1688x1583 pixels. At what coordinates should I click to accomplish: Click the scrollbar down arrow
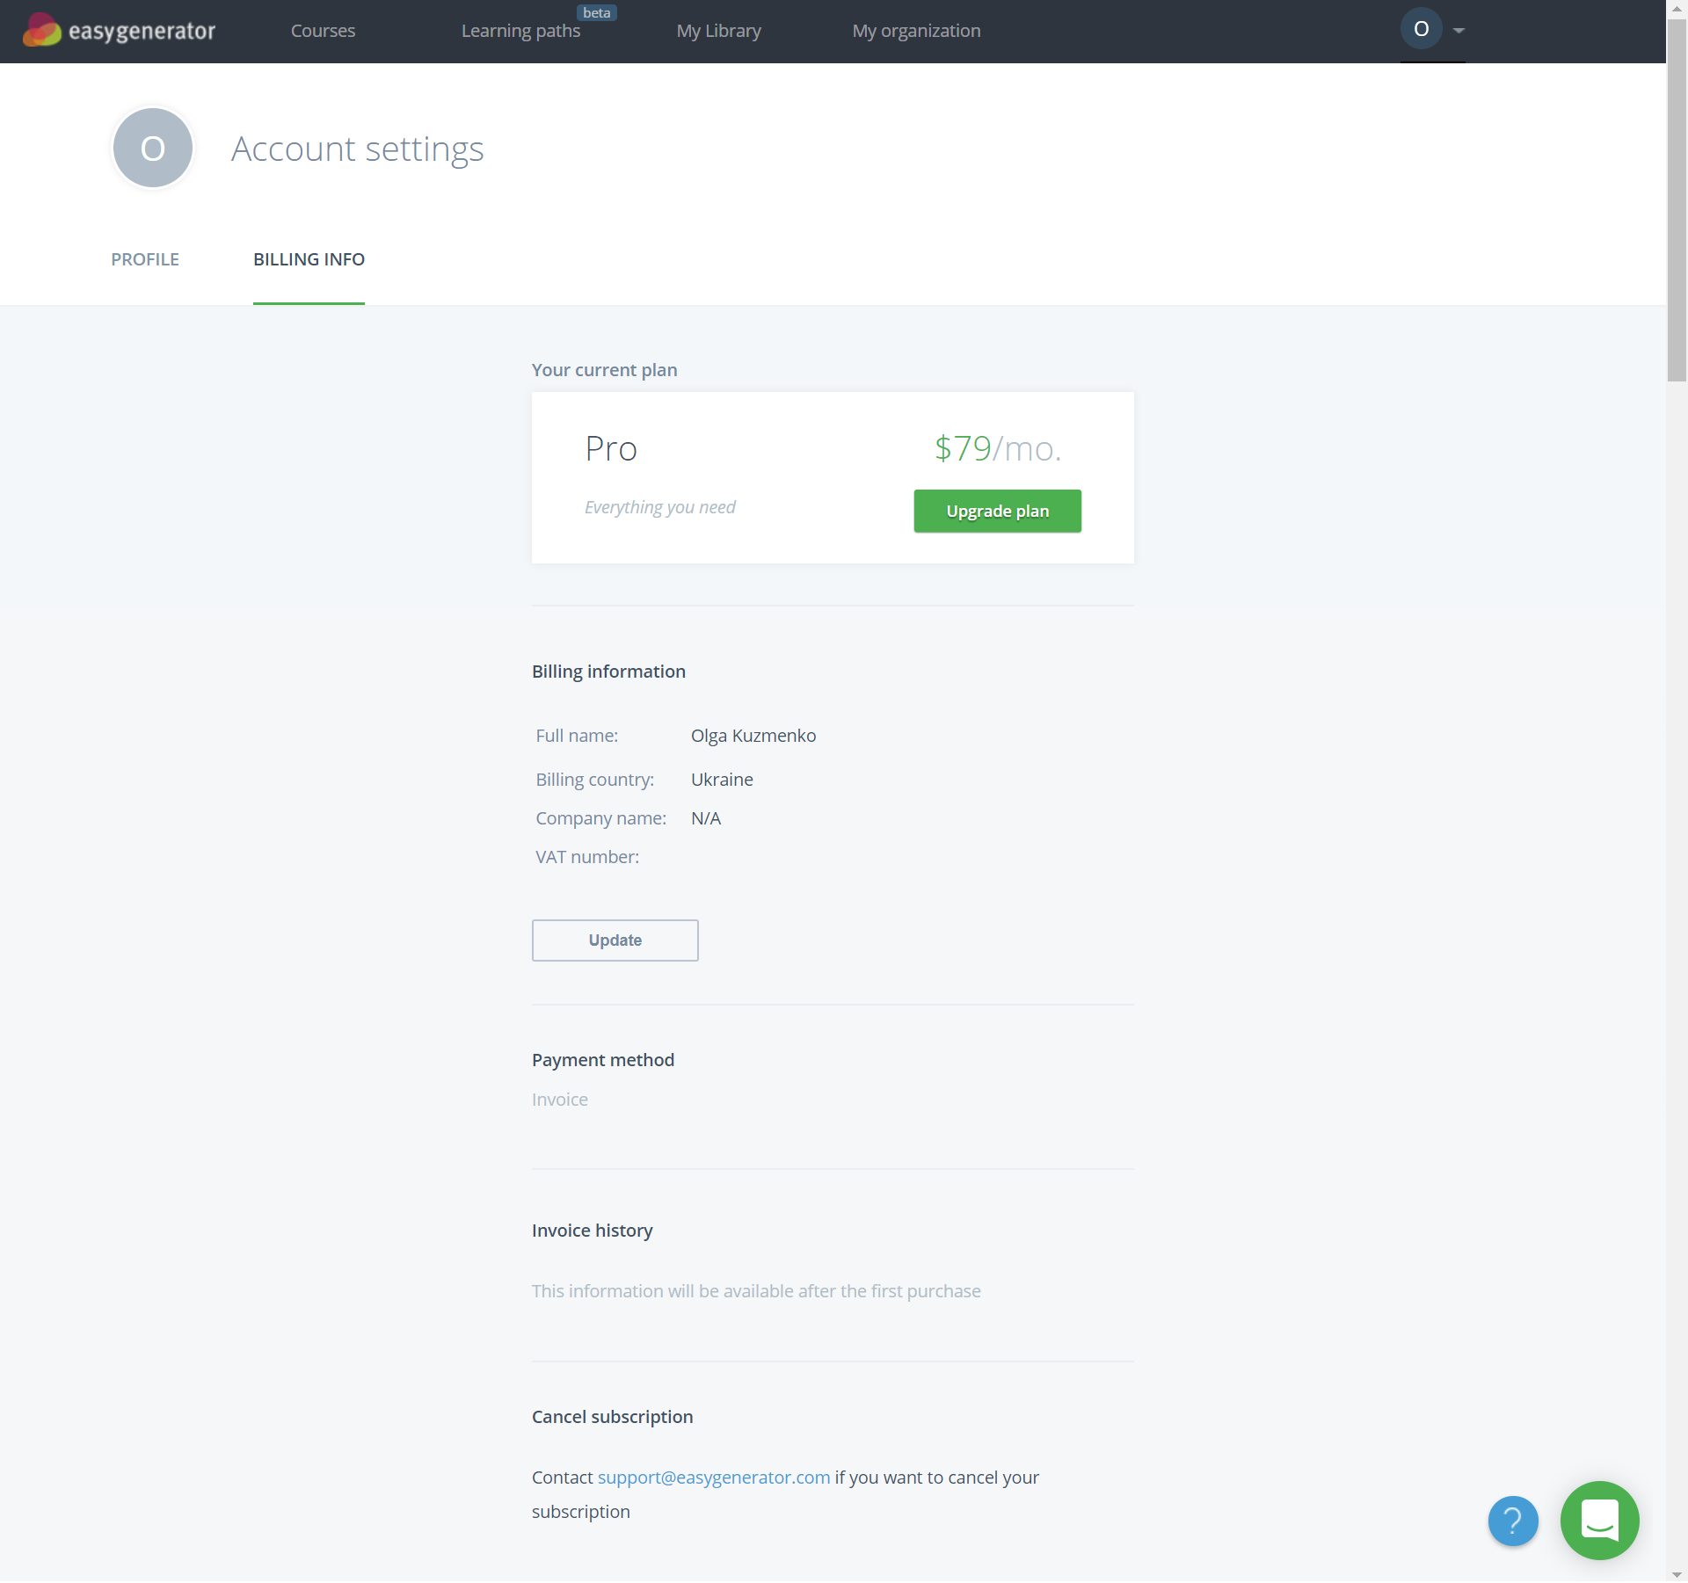[1677, 1575]
